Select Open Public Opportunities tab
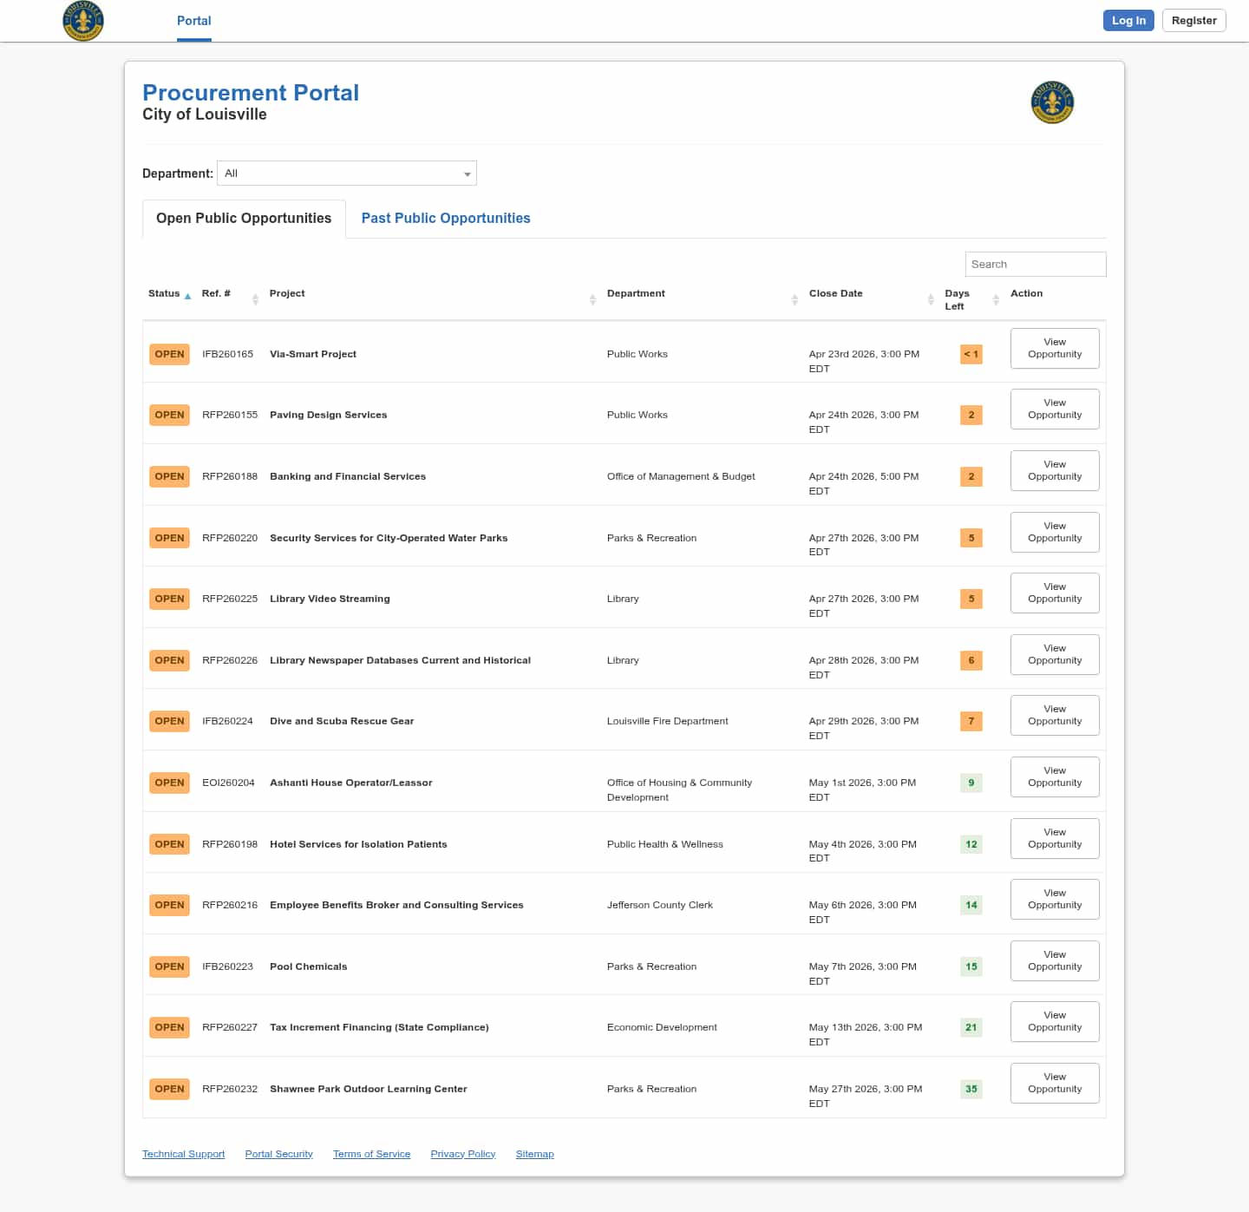 click(244, 219)
